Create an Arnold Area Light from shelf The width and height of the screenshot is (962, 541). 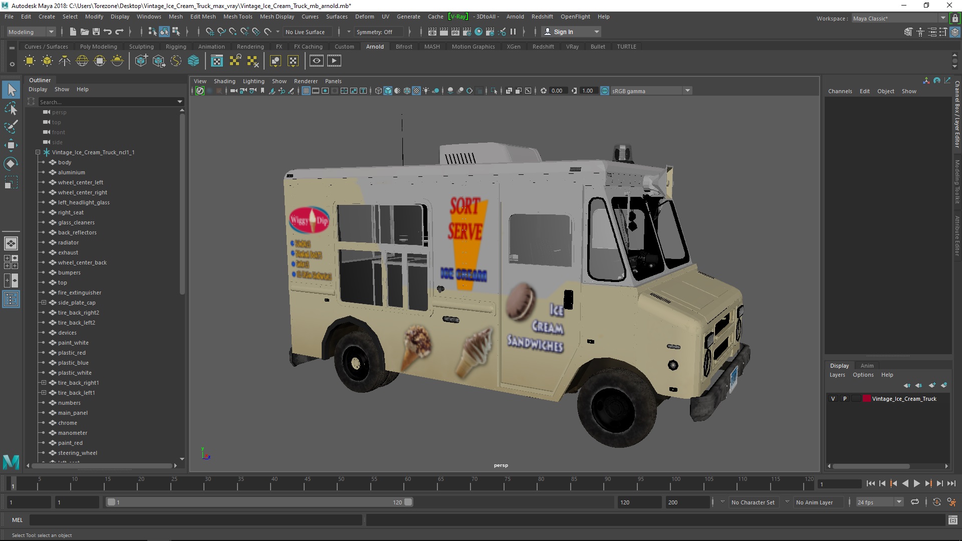pyautogui.click(x=30, y=61)
